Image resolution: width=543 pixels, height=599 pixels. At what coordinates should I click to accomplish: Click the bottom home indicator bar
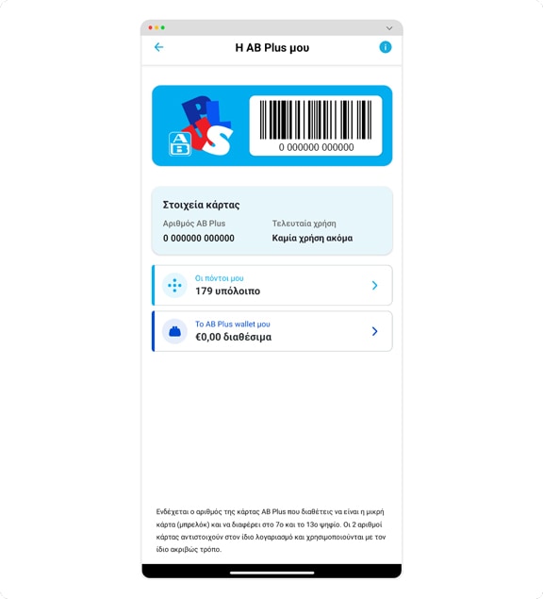(271, 573)
